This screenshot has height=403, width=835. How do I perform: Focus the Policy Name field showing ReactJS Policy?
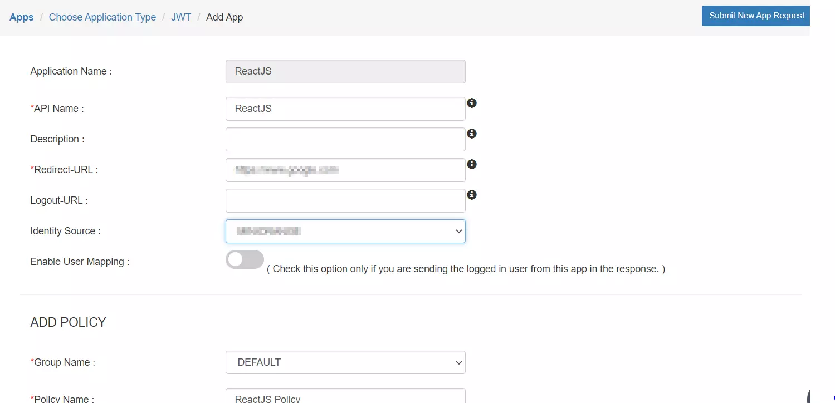(345, 396)
